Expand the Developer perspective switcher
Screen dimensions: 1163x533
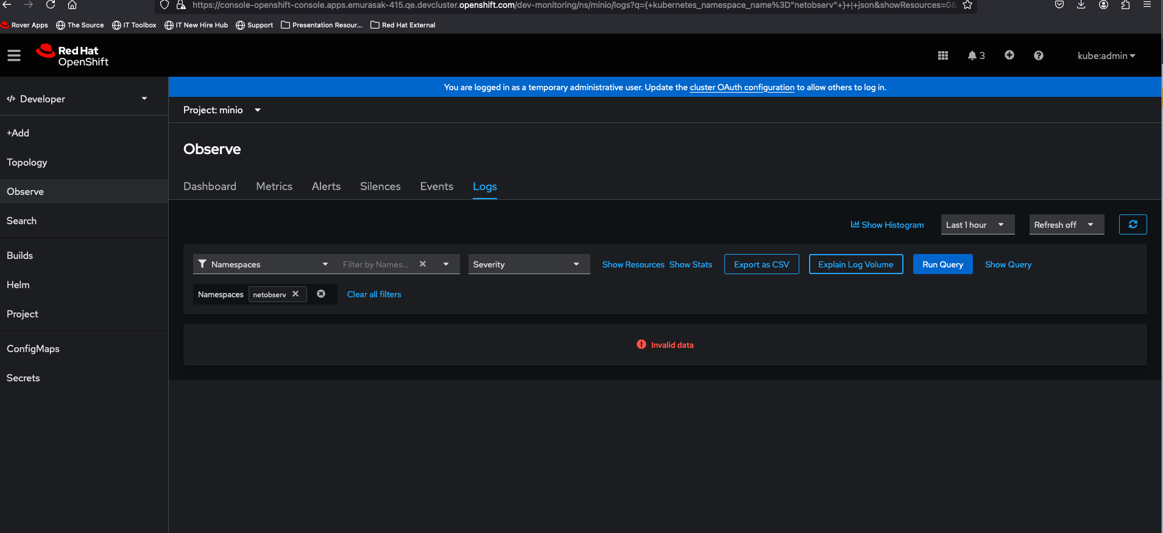[77, 99]
